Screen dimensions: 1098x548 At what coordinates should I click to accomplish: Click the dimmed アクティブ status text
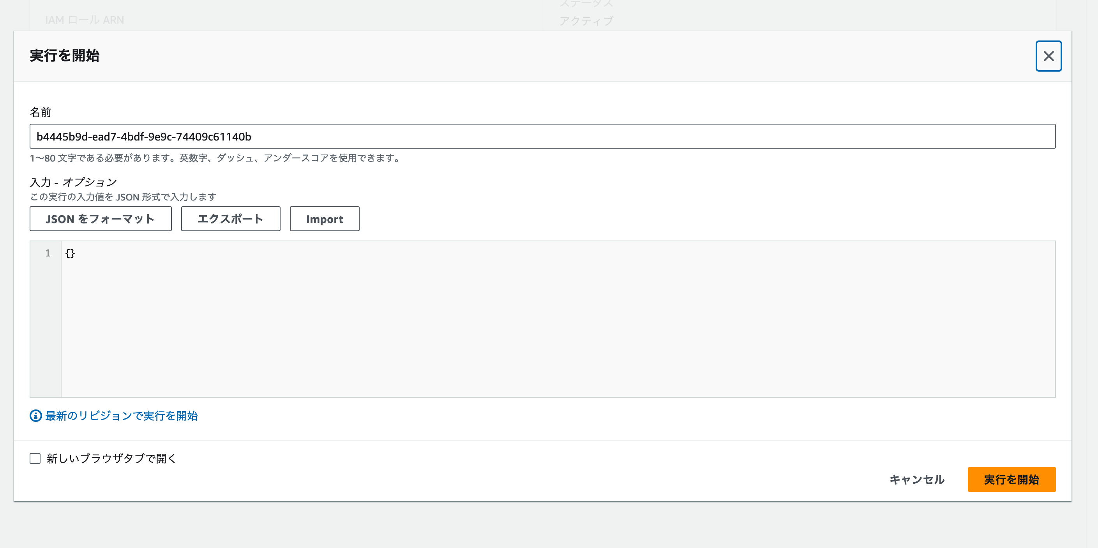(586, 21)
